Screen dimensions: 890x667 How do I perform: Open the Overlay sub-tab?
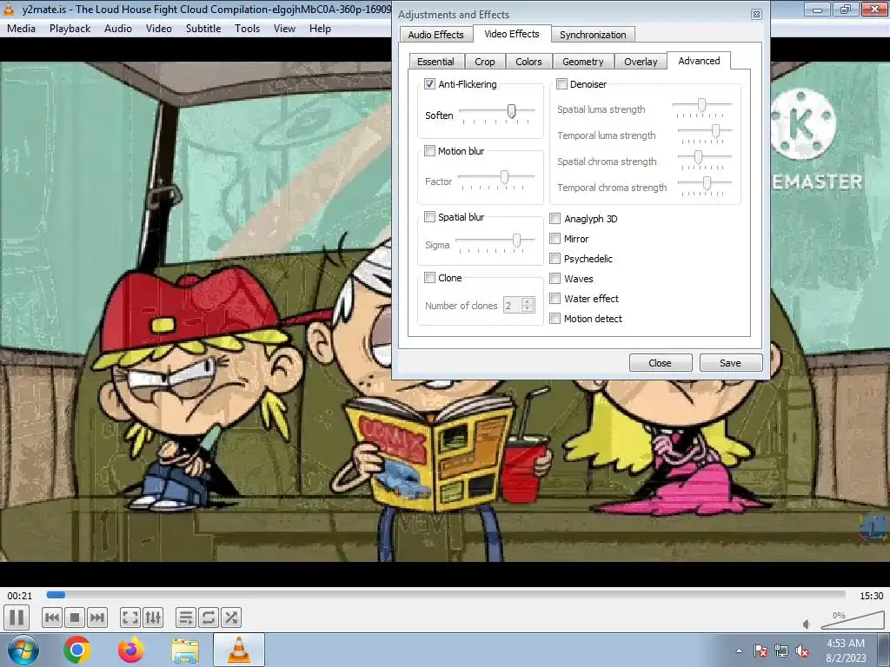(x=641, y=62)
